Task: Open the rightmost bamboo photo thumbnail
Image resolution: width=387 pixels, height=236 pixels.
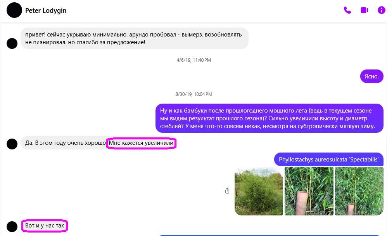Action: point(359,191)
